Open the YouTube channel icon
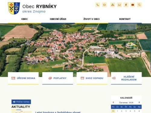 [x=133, y=5]
